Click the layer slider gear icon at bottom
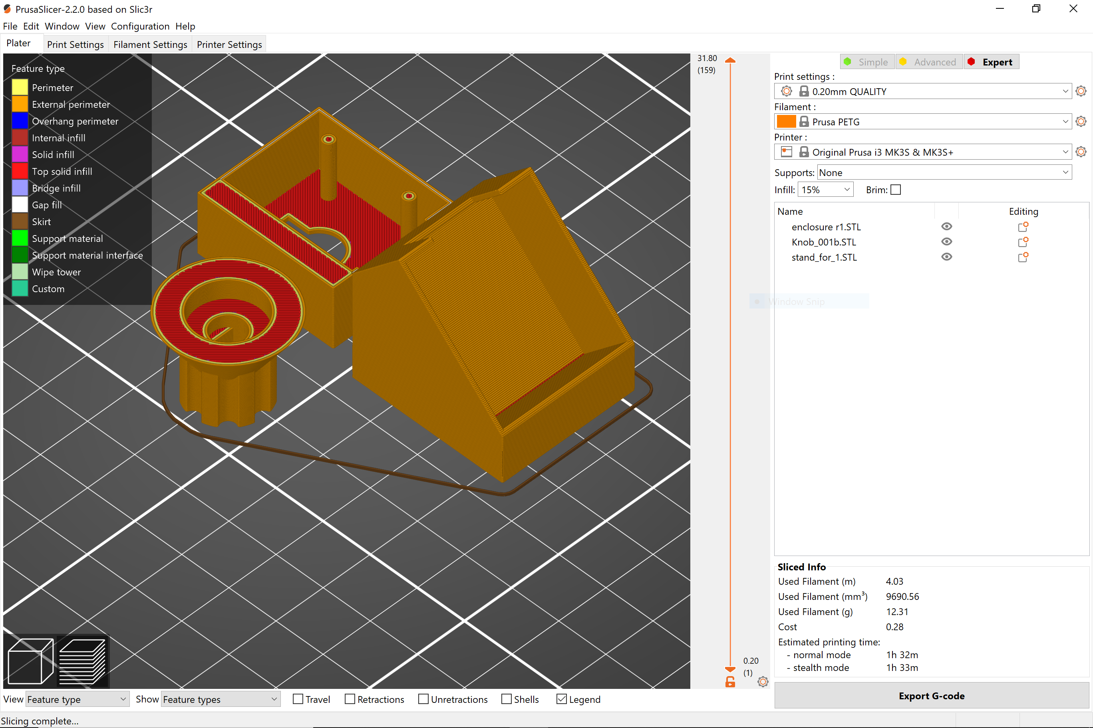The image size is (1093, 728). [x=763, y=682]
